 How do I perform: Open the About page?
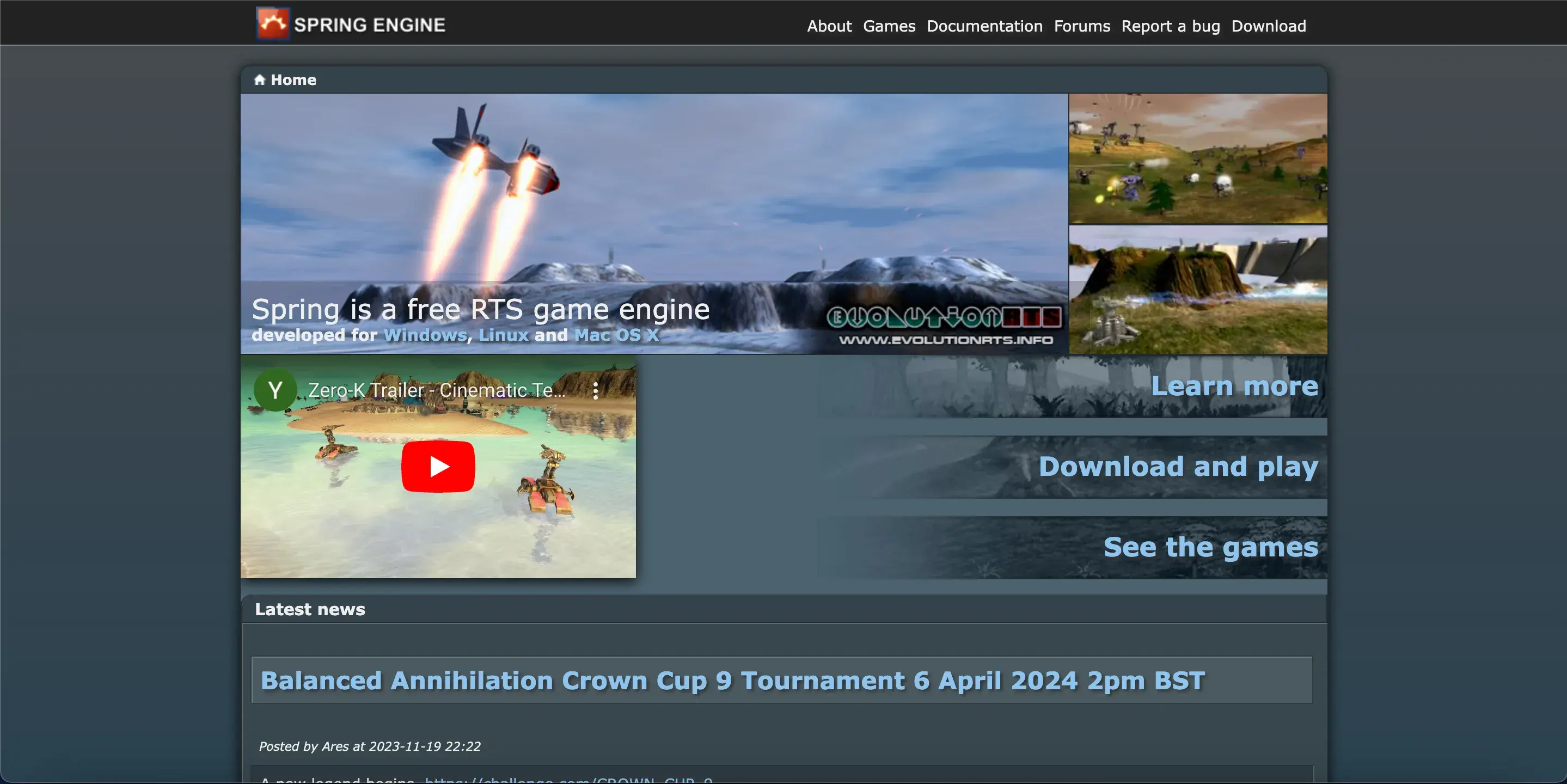(x=829, y=26)
